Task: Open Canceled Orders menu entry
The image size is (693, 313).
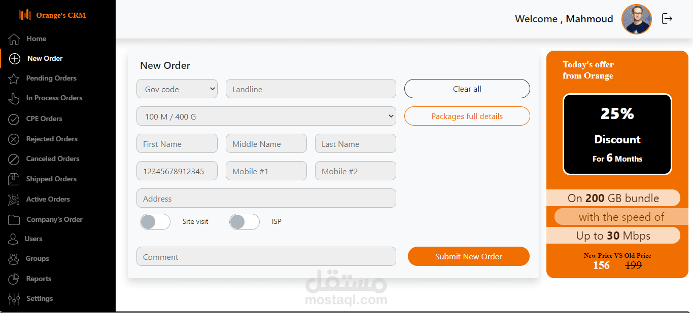Action: pos(53,159)
